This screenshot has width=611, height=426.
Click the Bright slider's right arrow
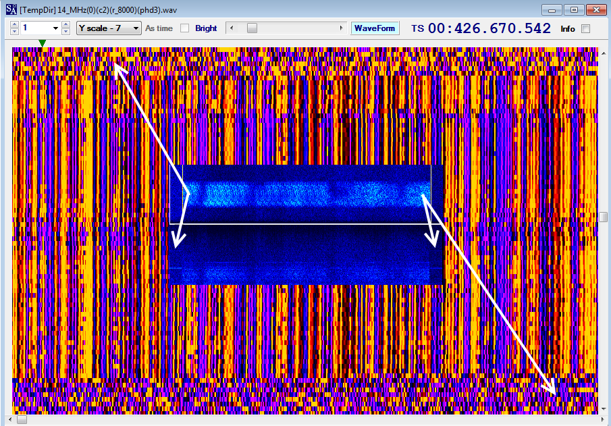point(342,28)
